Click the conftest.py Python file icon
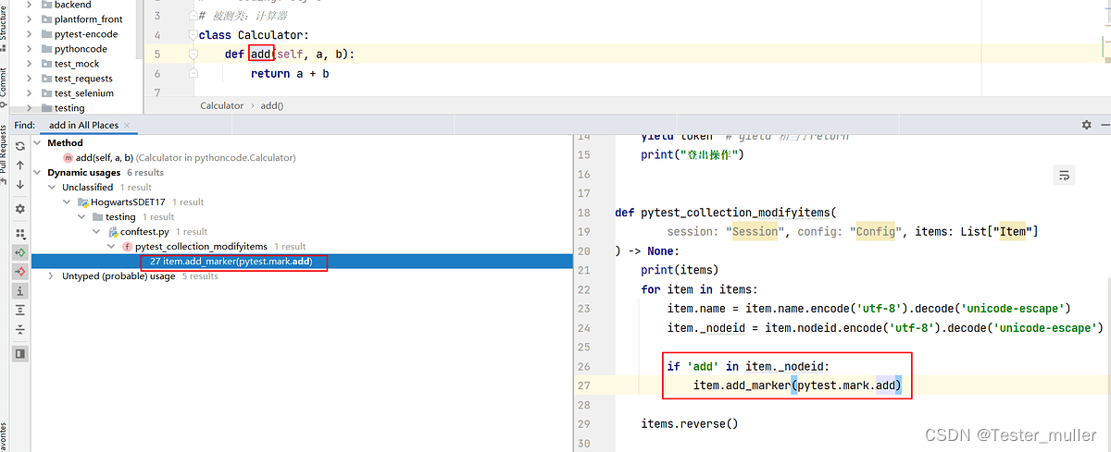The width and height of the screenshot is (1111, 452). point(112,231)
